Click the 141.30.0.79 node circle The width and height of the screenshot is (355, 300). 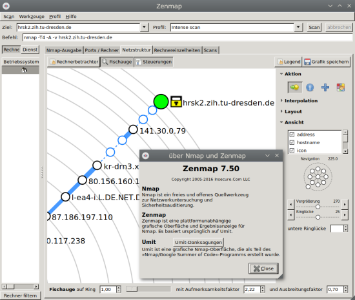point(133,129)
